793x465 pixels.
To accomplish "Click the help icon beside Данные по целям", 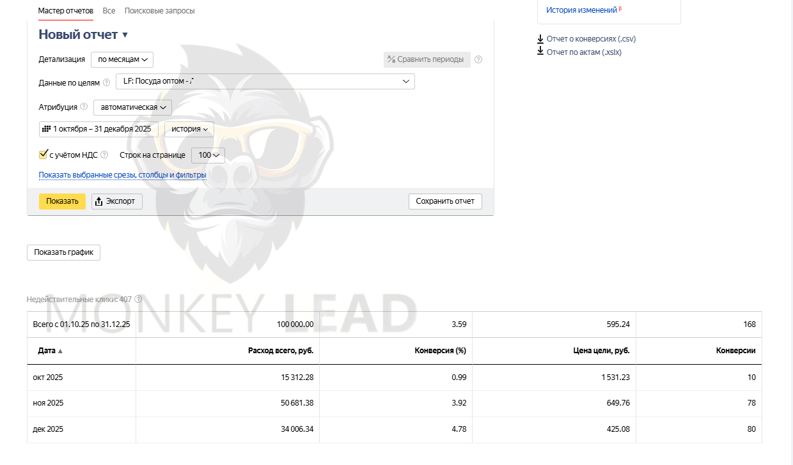I will tap(106, 82).
